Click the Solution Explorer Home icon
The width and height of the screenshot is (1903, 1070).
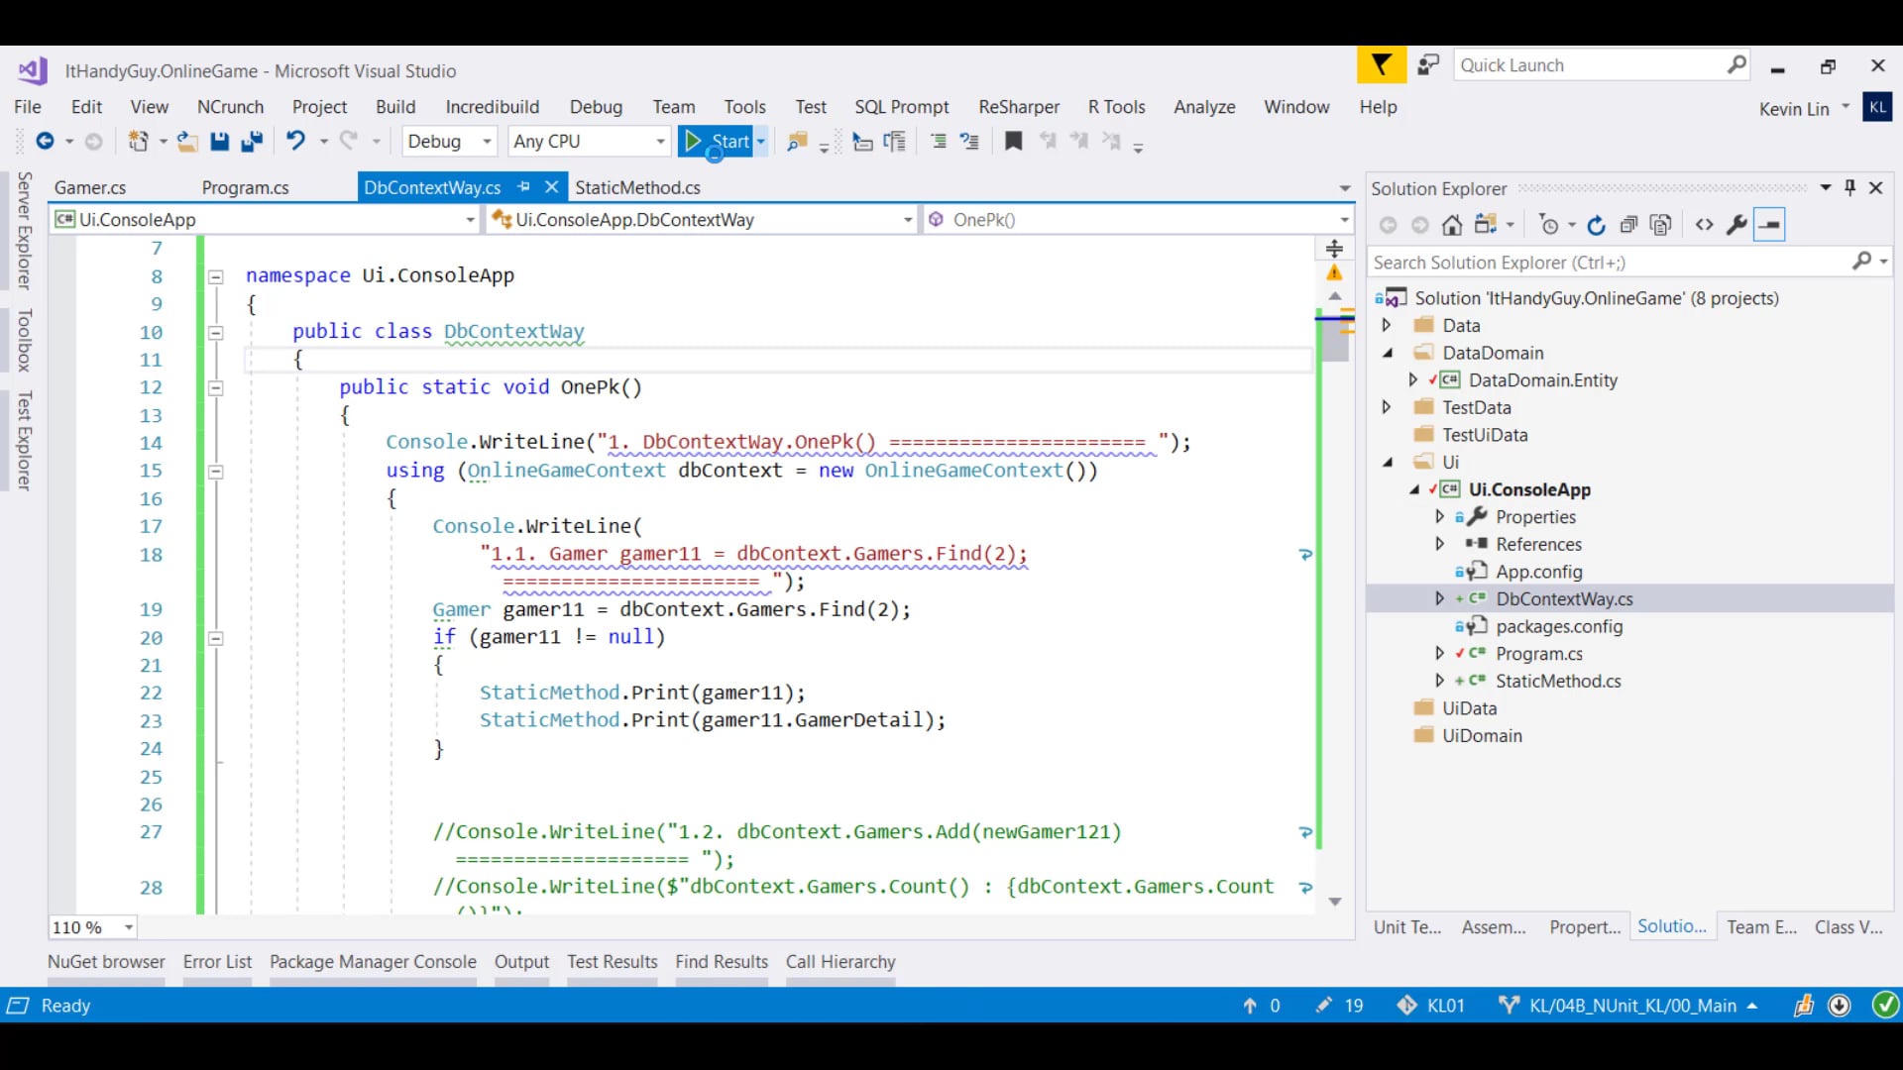pos(1452,226)
